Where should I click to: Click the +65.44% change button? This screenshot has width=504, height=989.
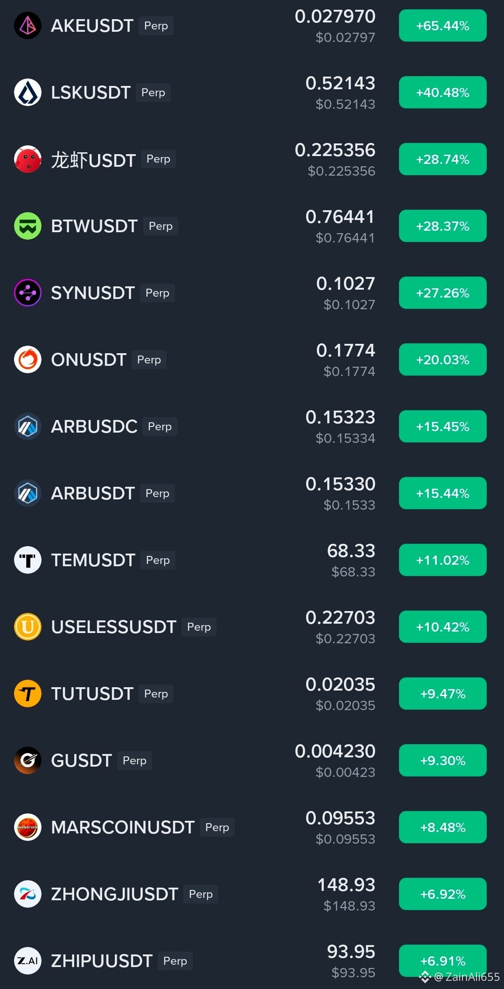pyautogui.click(x=442, y=26)
